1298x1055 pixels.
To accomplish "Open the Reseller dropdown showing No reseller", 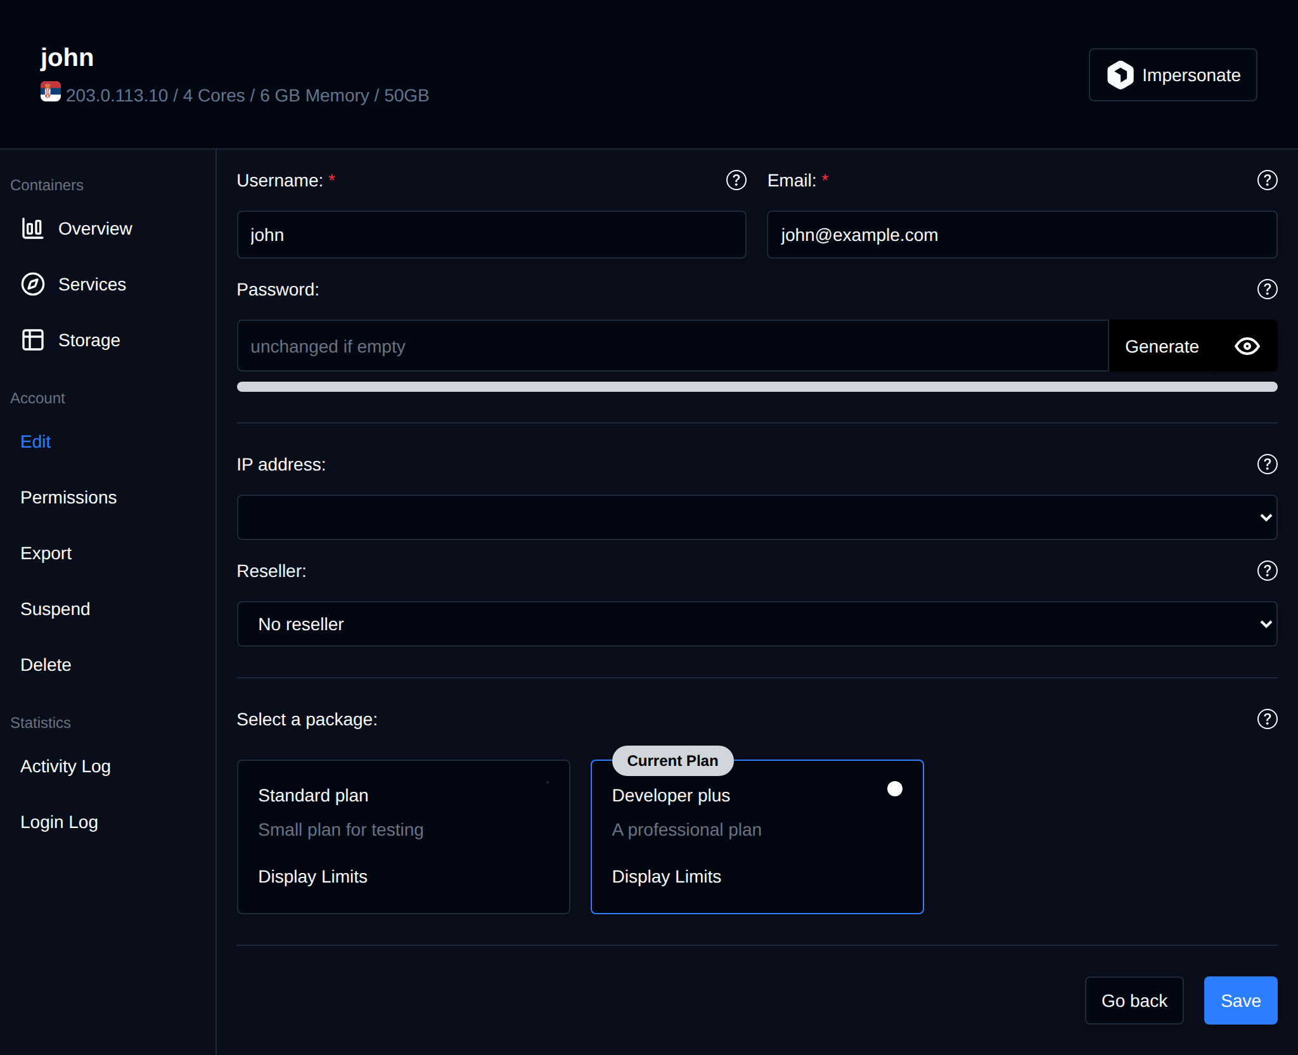I will tap(757, 624).
